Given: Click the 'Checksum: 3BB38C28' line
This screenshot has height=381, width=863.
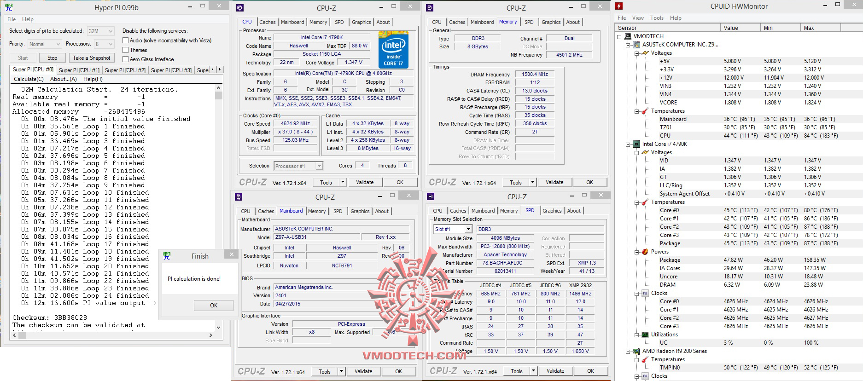Looking at the screenshot, I should [50, 317].
